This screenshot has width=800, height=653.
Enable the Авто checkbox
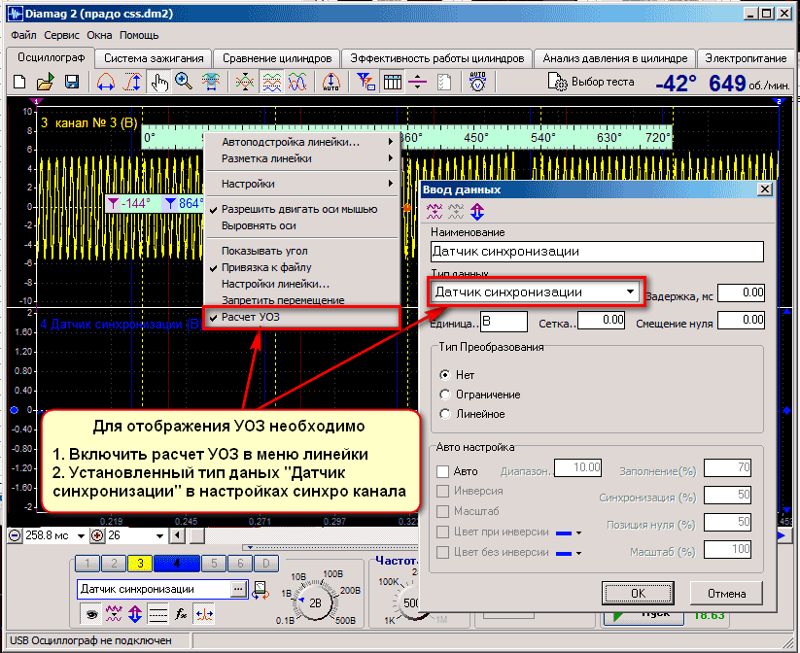(443, 471)
